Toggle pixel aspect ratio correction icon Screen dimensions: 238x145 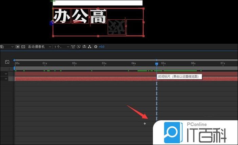73,47
